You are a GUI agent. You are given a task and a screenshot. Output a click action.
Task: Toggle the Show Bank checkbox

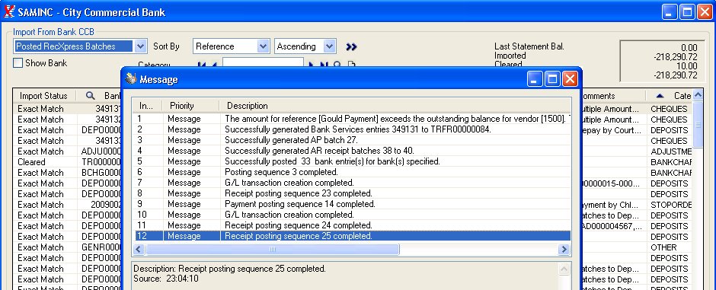(x=18, y=63)
